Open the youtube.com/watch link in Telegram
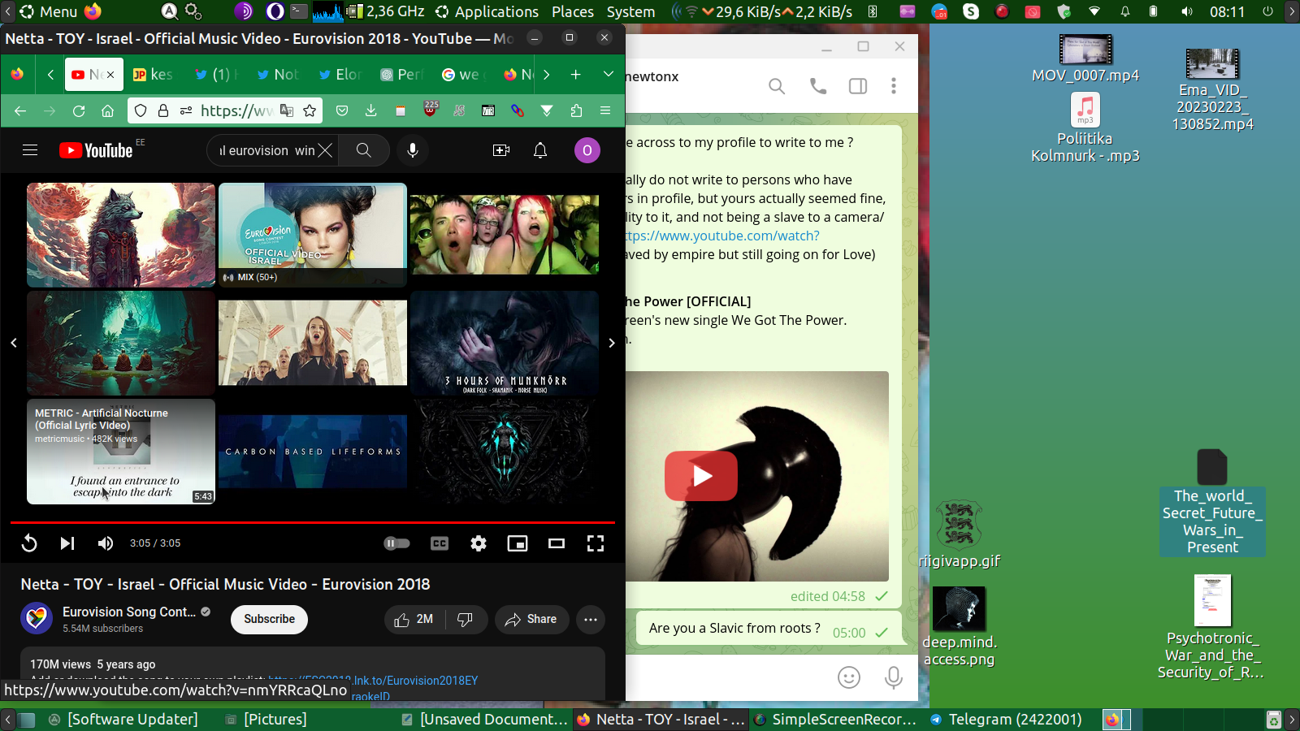Image resolution: width=1300 pixels, height=731 pixels. 722,236
